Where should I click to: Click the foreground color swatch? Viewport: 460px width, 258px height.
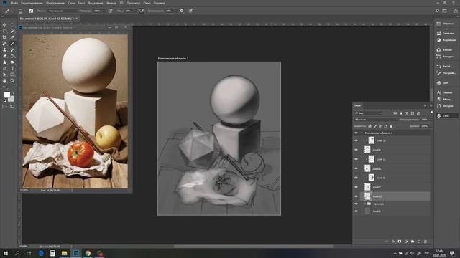click(x=6, y=95)
